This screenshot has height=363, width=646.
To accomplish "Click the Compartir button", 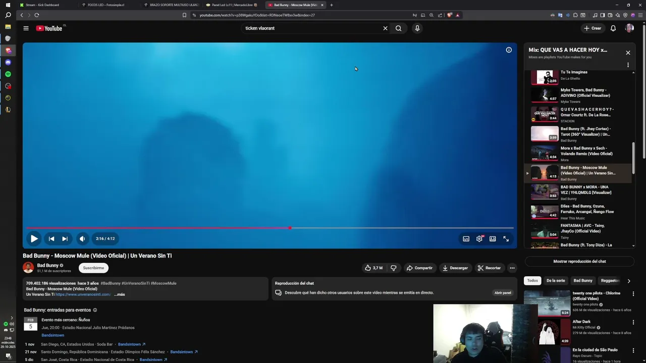I will [x=419, y=268].
